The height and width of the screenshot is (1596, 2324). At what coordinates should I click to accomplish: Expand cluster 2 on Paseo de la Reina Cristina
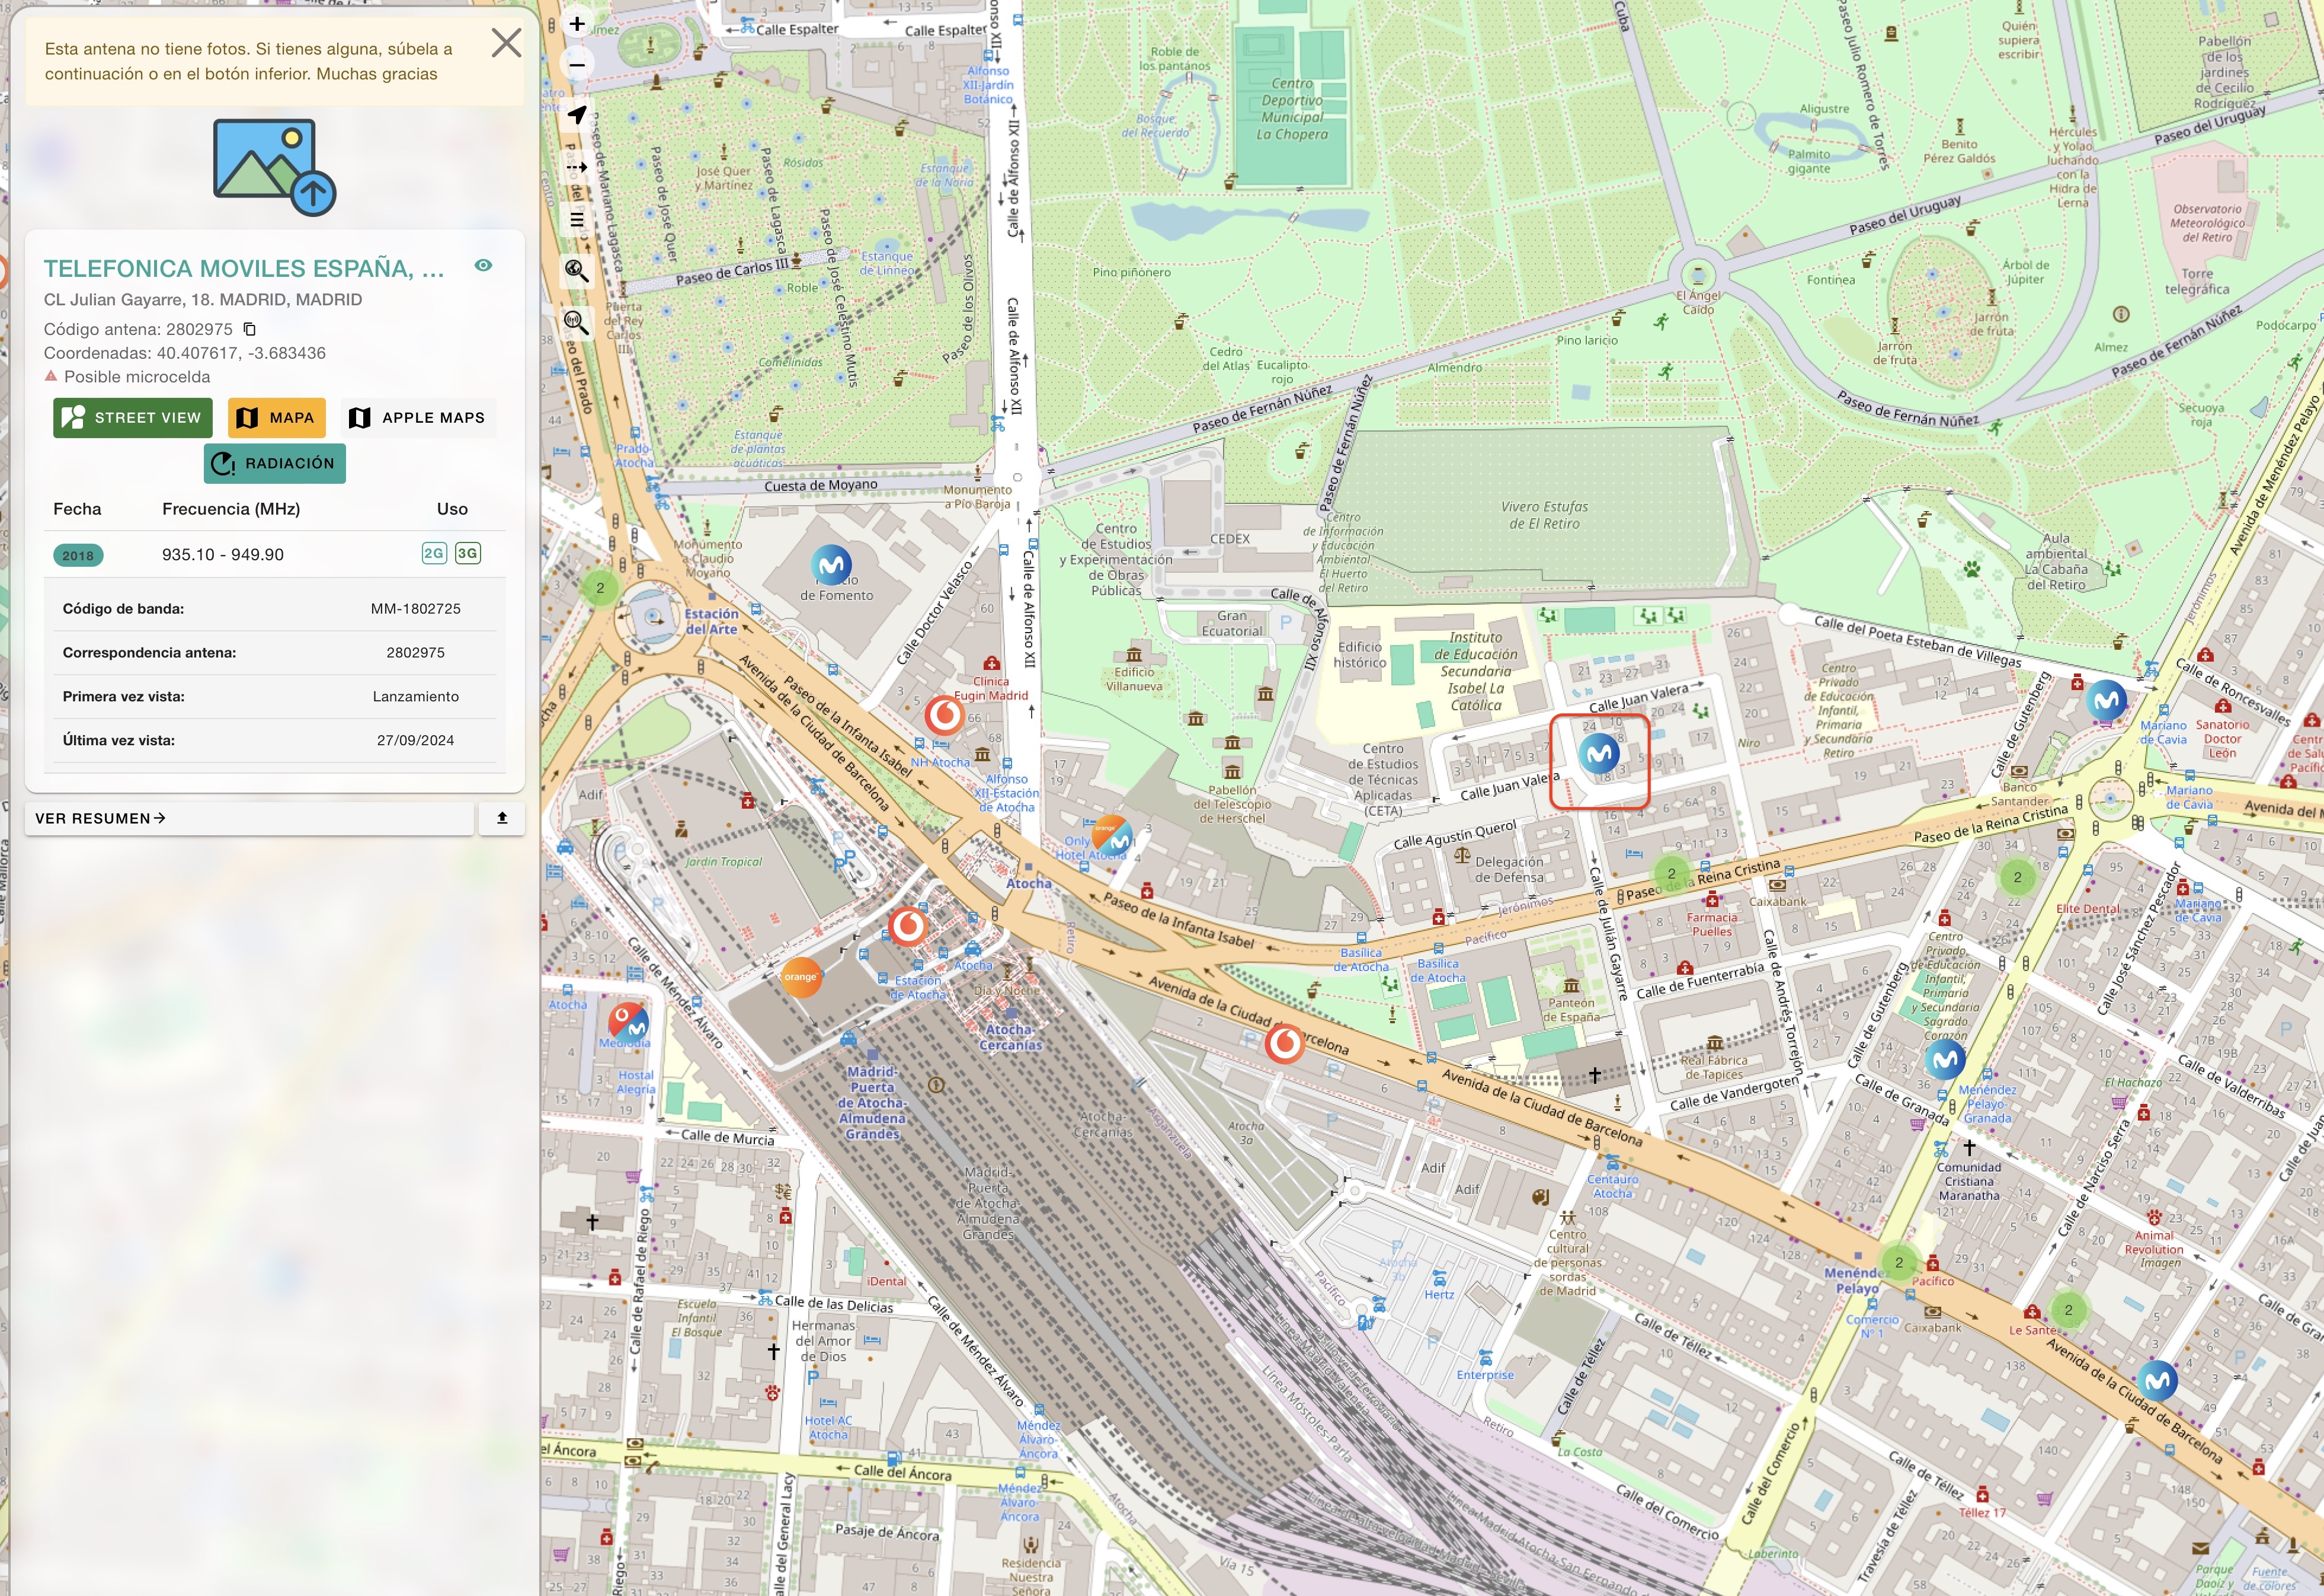1671,873
